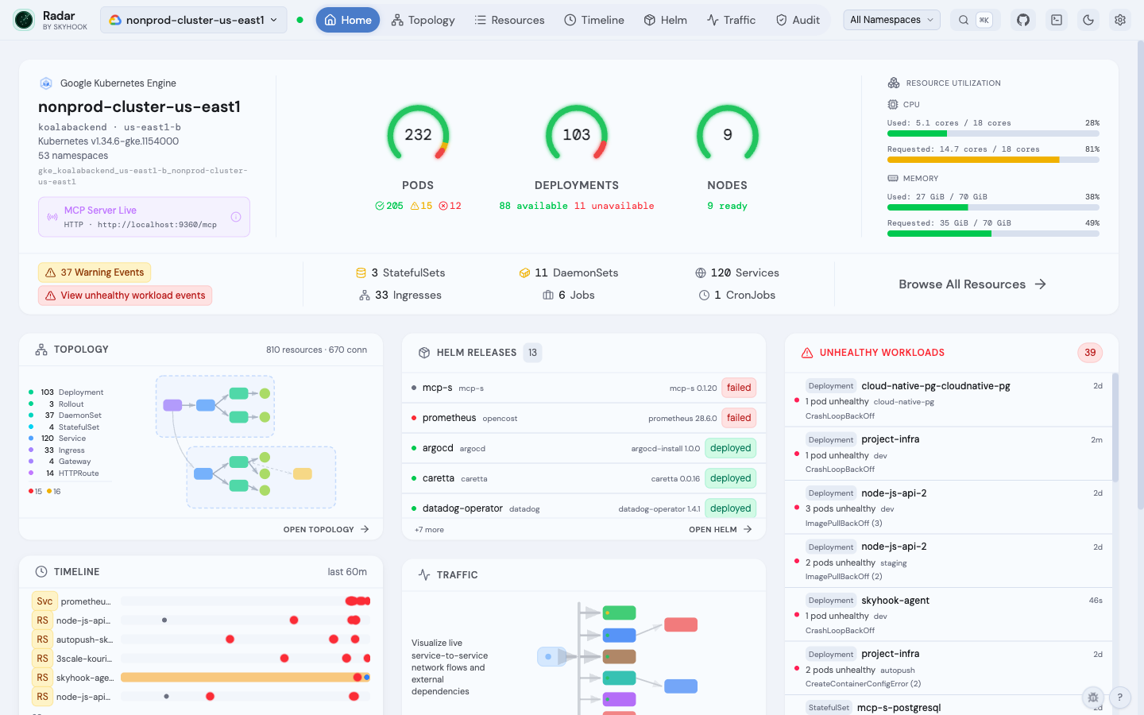
Task: Open the mcp-s Helm release row
Action: [x=584, y=388]
